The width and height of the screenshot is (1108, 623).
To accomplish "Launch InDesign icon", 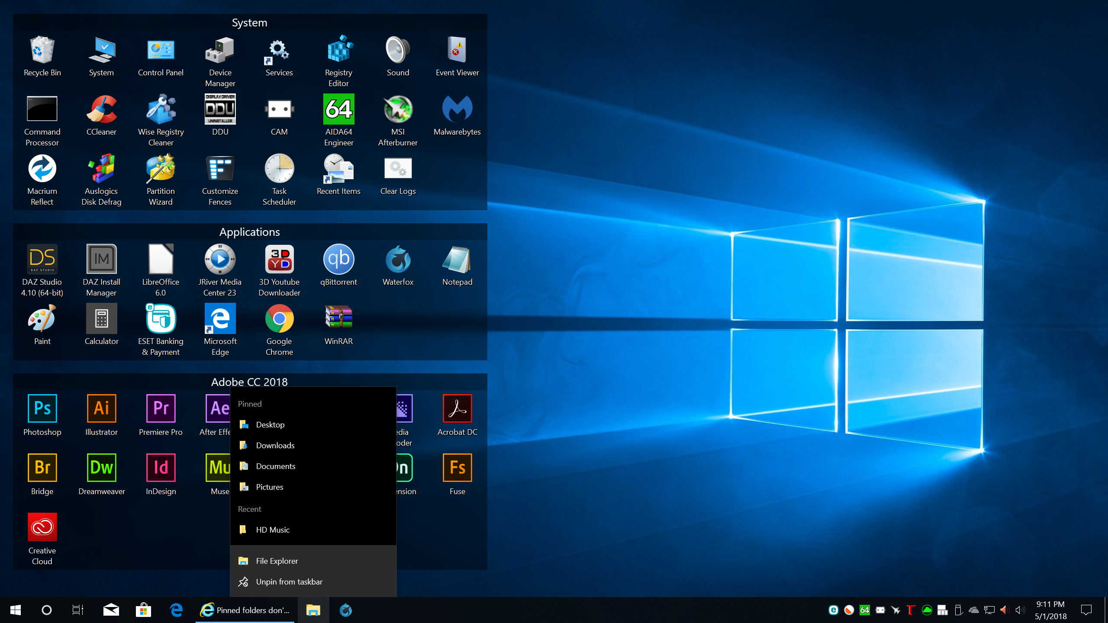I will click(161, 475).
